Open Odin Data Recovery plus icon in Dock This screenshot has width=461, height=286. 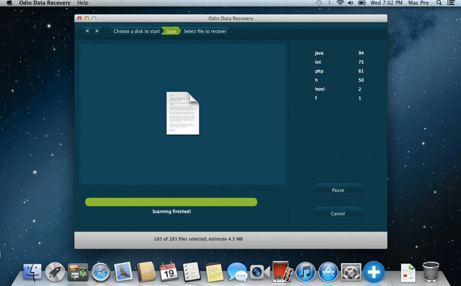[374, 272]
